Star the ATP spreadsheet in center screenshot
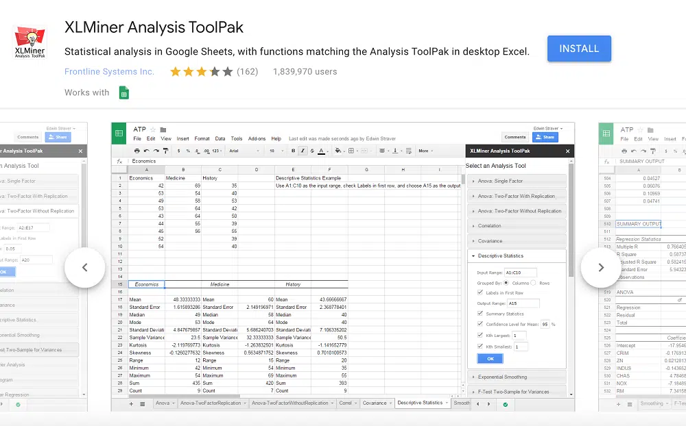 click(x=153, y=129)
